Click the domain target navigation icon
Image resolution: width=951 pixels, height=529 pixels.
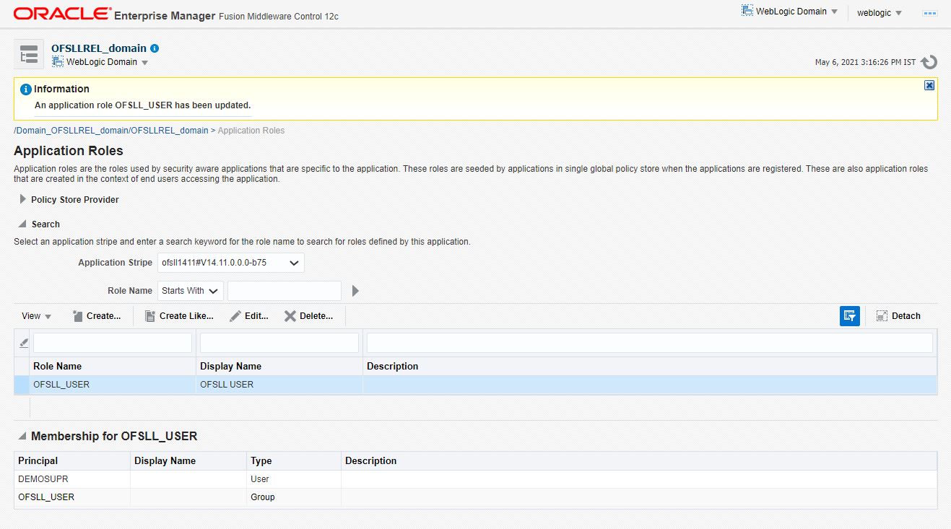29,55
